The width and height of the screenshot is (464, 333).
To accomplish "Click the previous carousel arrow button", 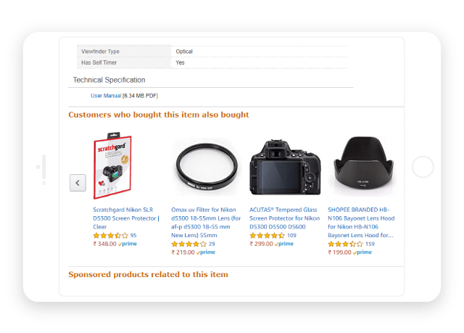I will (x=78, y=183).
